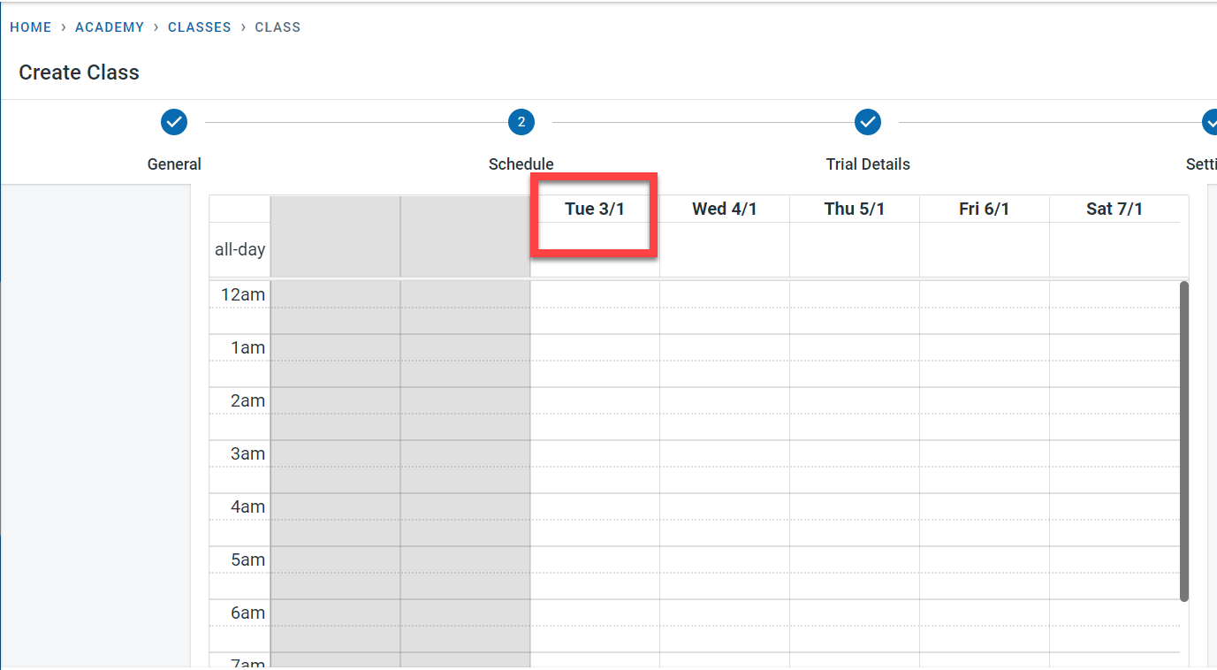Click the Settings step checkmark icon
Viewport: 1217px width, 670px height.
pos(1211,122)
